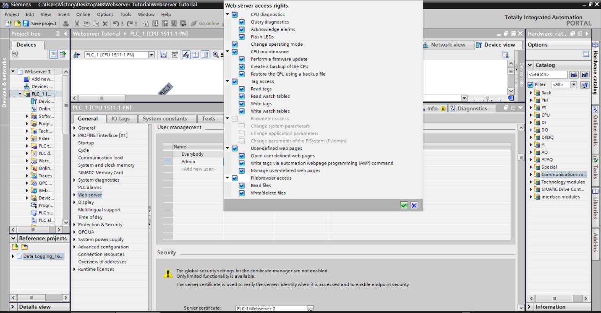
Task: Switch to the System constants tab
Action: click(167, 118)
